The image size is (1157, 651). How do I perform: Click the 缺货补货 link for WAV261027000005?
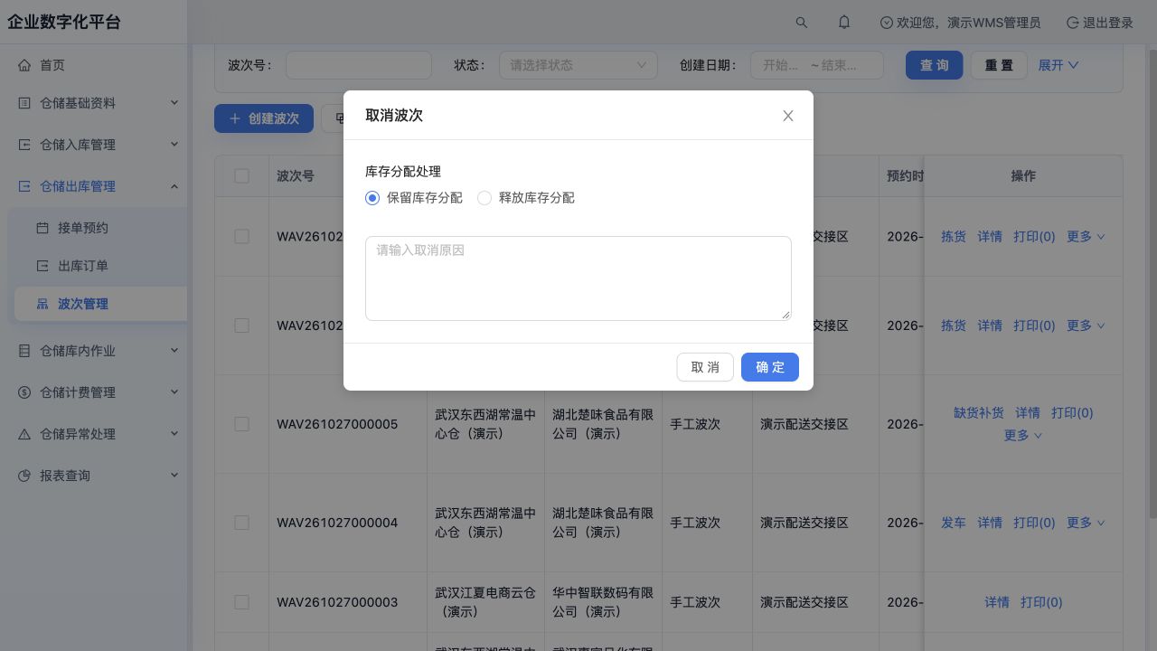pyautogui.click(x=979, y=413)
